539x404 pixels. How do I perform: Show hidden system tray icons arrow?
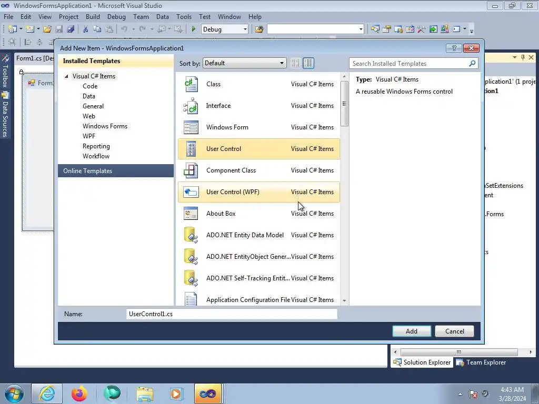click(x=460, y=394)
